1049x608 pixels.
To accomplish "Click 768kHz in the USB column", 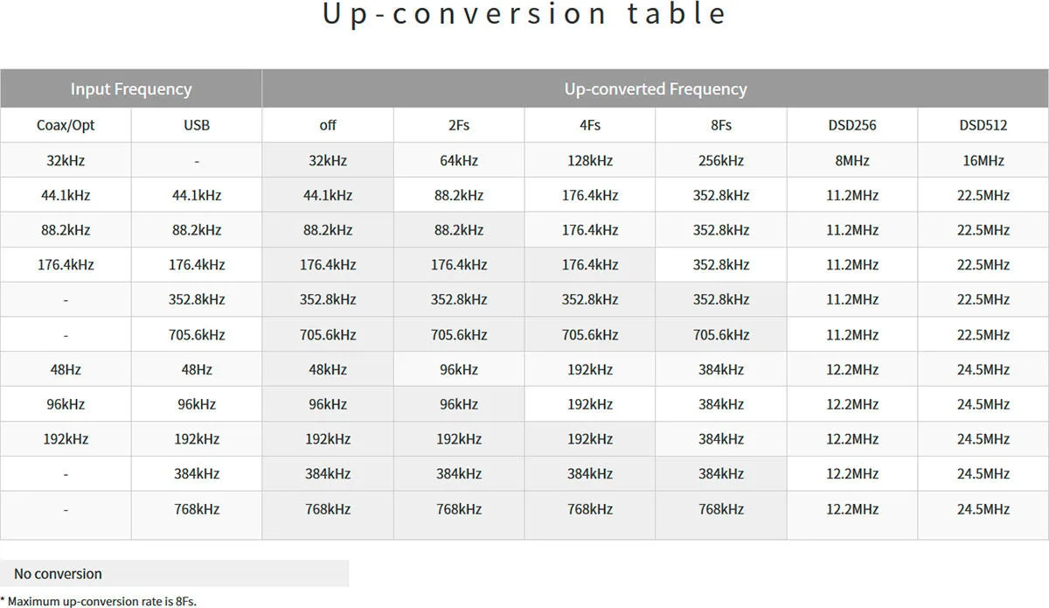I will [197, 509].
